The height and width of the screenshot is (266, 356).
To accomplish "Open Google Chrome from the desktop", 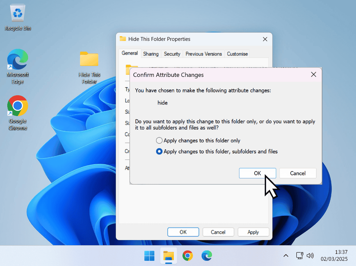I will pyautogui.click(x=17, y=106).
